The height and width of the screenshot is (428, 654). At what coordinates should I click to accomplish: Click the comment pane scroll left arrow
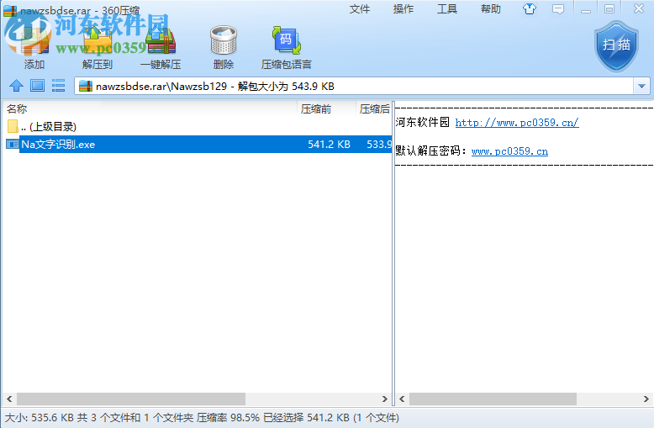coord(402,399)
